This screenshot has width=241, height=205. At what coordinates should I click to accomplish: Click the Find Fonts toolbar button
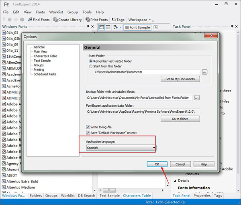(x=39, y=20)
